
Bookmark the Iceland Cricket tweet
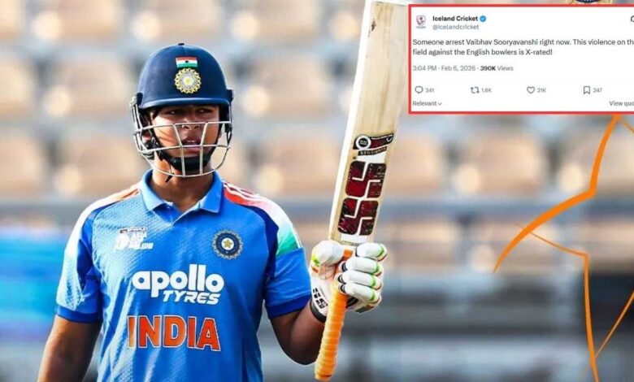coord(586,89)
